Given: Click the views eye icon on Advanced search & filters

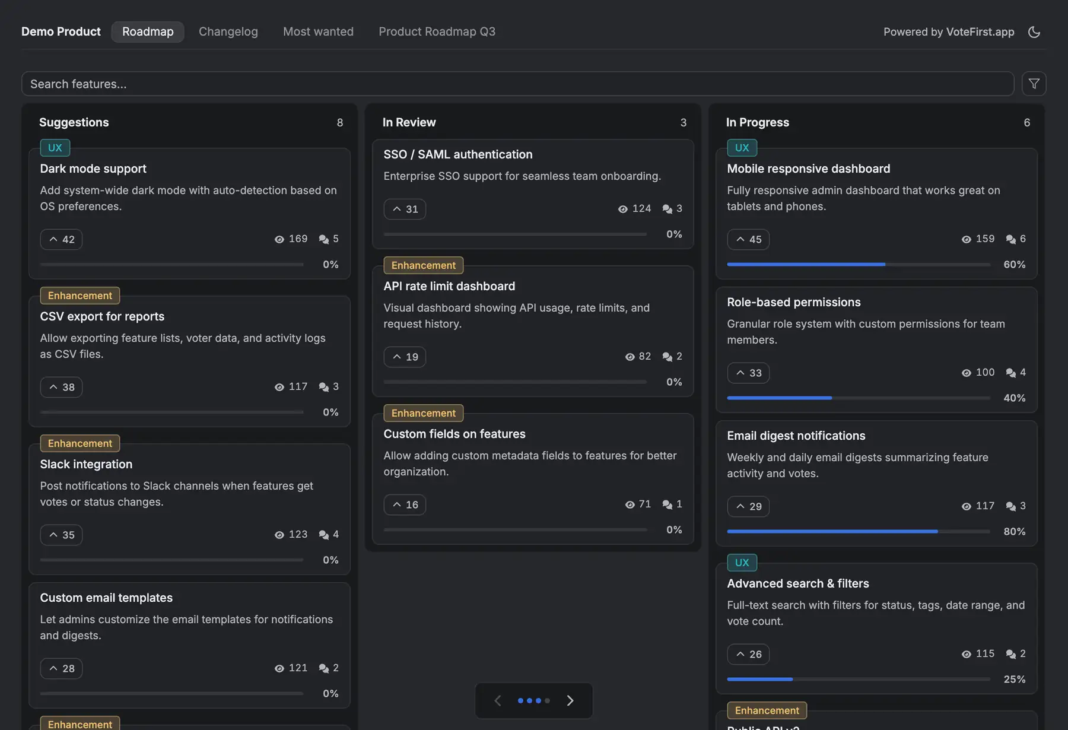Looking at the screenshot, I should [x=967, y=654].
